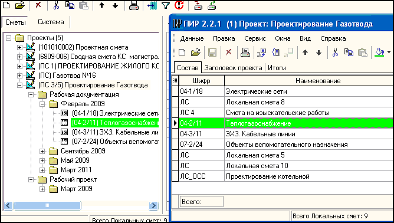The image size is (394, 223).
Task: Click the tree scrollbar left arrow
Action: point(8,206)
